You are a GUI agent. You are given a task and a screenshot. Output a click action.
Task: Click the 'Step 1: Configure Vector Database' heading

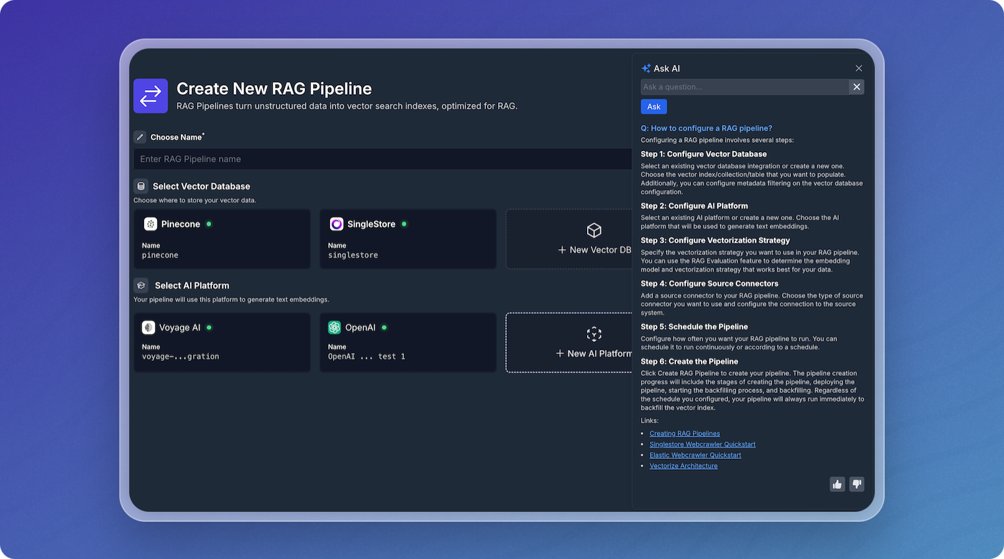point(704,154)
